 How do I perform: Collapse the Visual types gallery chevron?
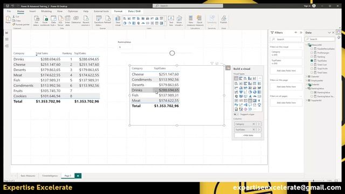(260, 79)
